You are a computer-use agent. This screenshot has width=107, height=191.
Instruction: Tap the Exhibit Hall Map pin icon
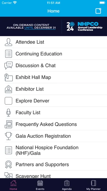(x=8, y=77)
